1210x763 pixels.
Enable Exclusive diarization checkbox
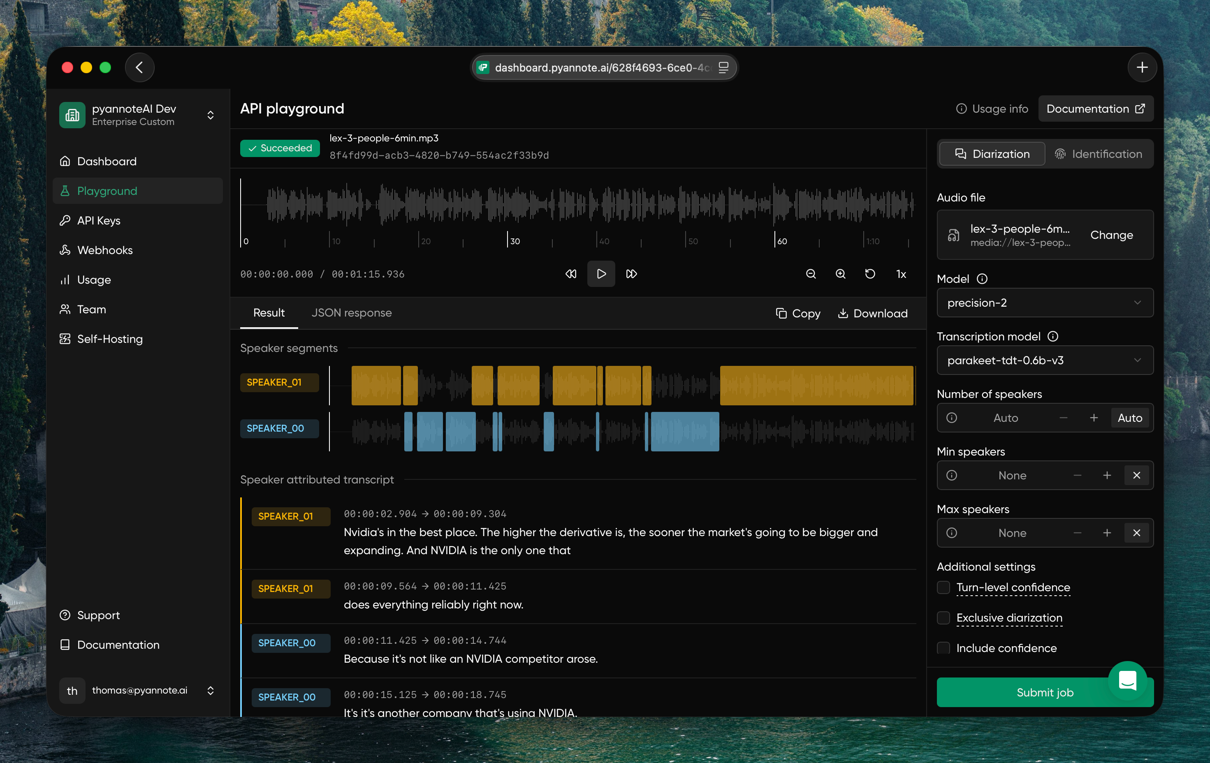pyautogui.click(x=943, y=618)
